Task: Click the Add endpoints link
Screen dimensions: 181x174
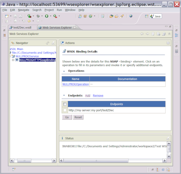Action: coord(88,95)
